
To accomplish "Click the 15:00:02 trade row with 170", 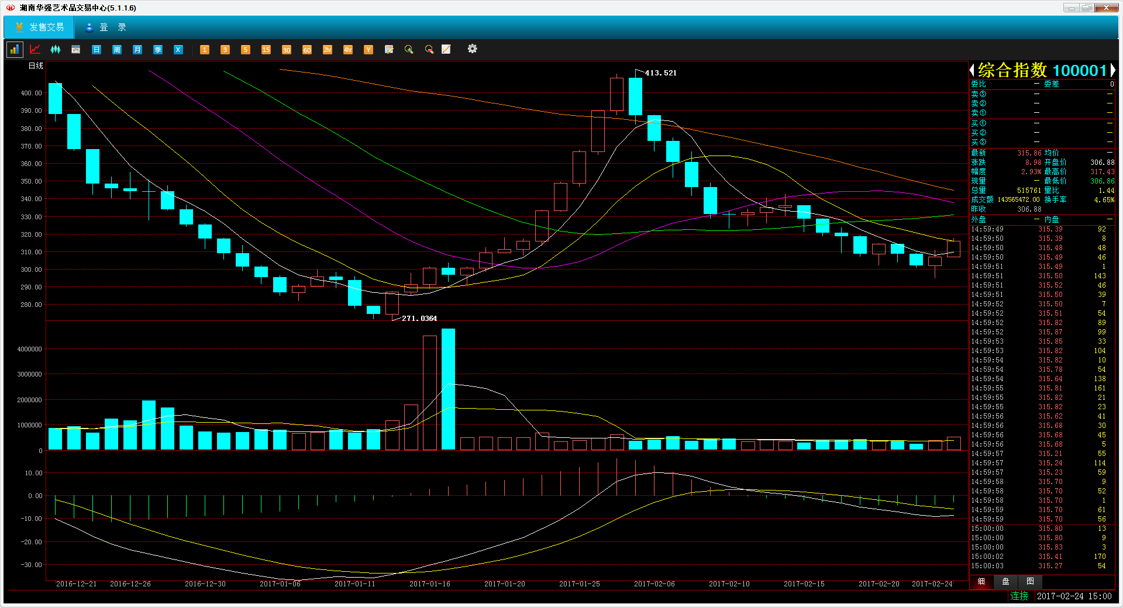I will click(x=1042, y=557).
